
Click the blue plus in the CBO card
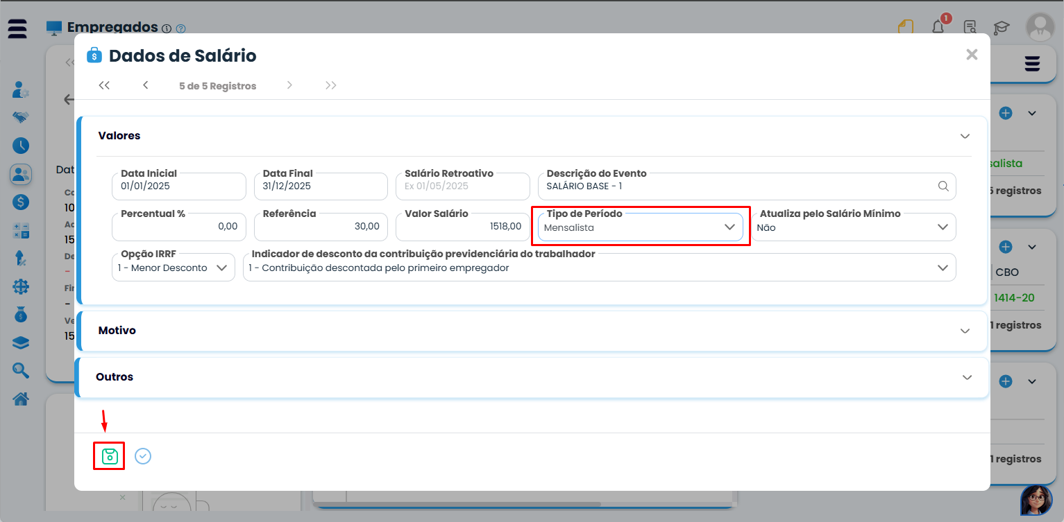click(1006, 247)
